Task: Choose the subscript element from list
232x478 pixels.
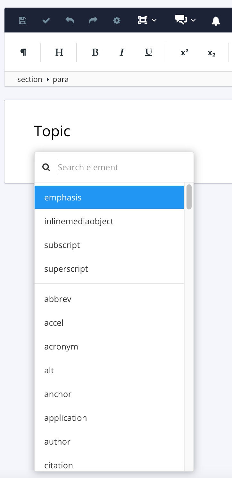Action: click(62, 245)
